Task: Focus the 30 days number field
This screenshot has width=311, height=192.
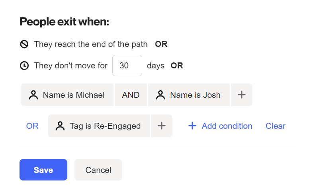Action: [127, 66]
